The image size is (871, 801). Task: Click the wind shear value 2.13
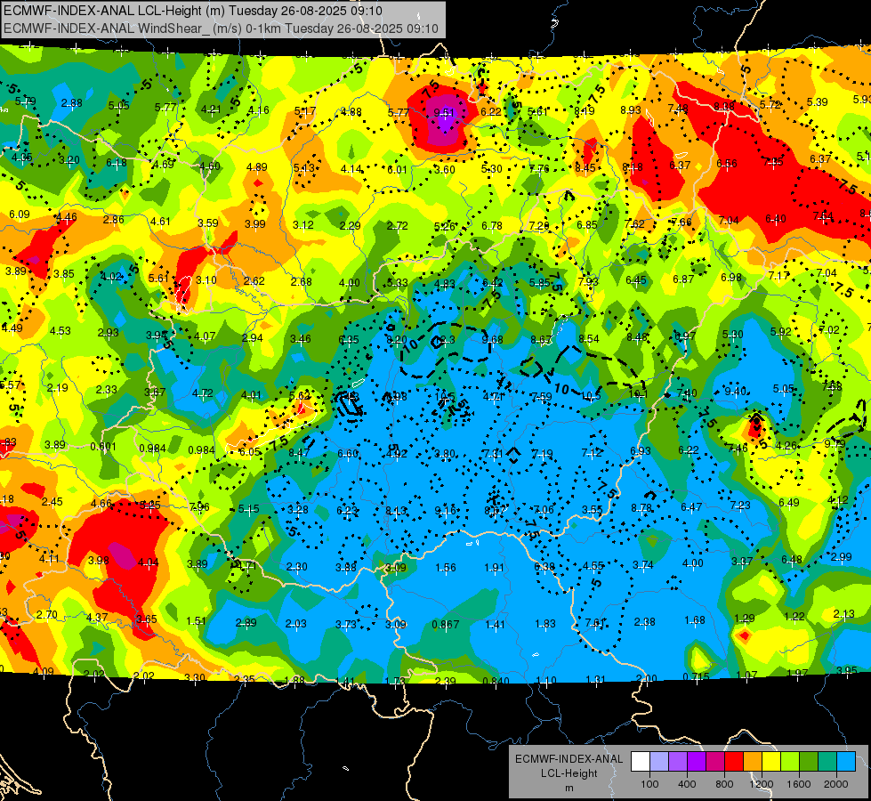click(843, 614)
